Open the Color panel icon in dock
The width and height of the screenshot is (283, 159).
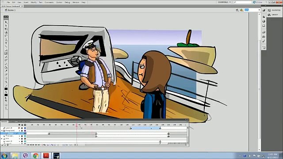(x=264, y=10)
